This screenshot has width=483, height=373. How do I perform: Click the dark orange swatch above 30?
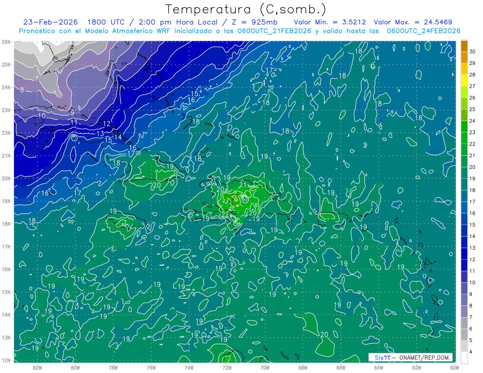464,46
